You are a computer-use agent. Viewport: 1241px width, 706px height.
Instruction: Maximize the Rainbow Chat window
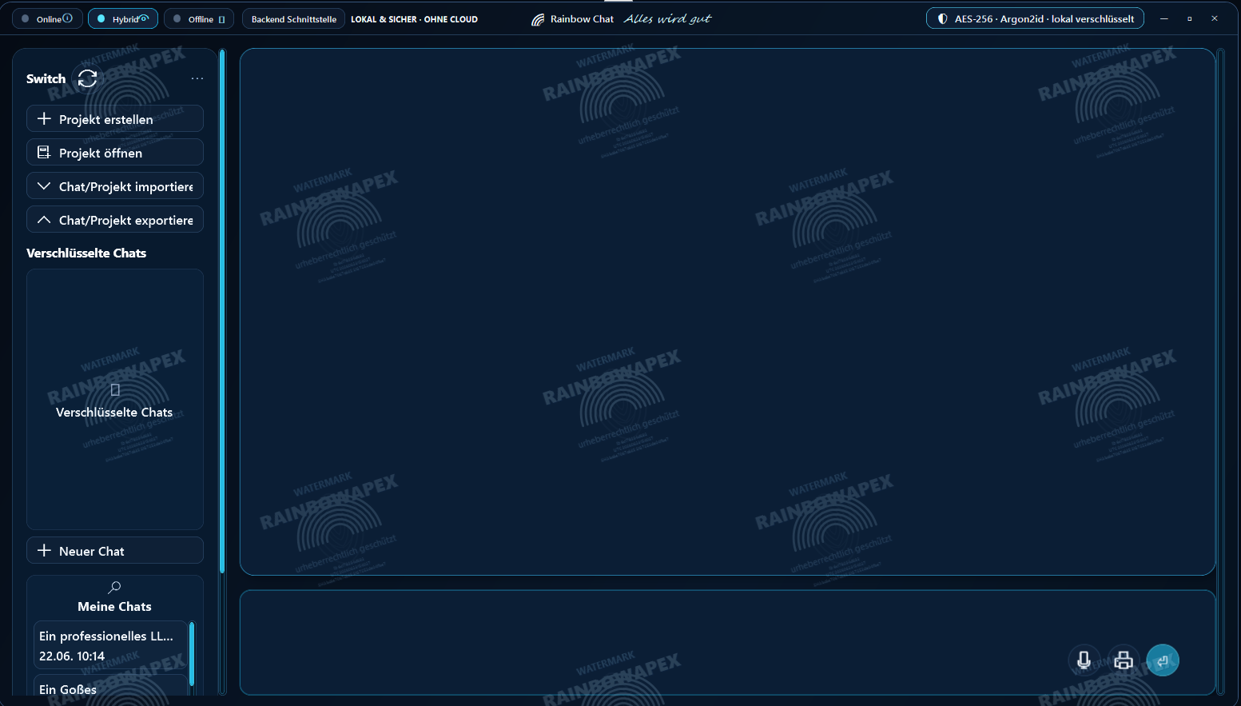coord(1189,18)
